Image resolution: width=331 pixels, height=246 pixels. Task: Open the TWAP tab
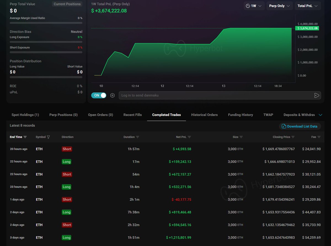point(268,115)
